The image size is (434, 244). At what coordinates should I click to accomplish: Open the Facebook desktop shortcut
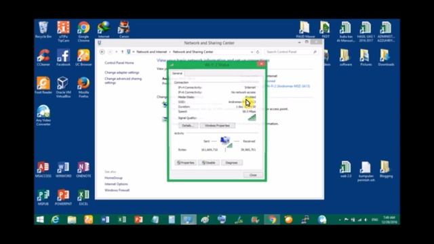(x=63, y=58)
